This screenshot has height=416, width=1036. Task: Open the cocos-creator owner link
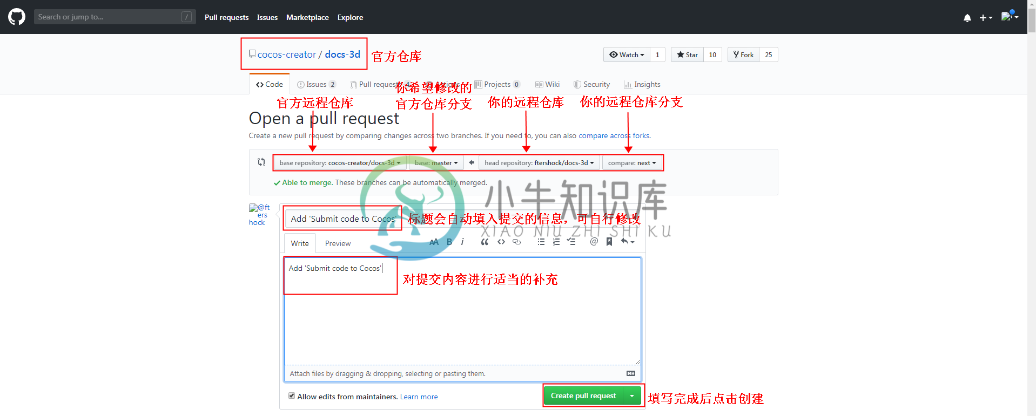286,54
